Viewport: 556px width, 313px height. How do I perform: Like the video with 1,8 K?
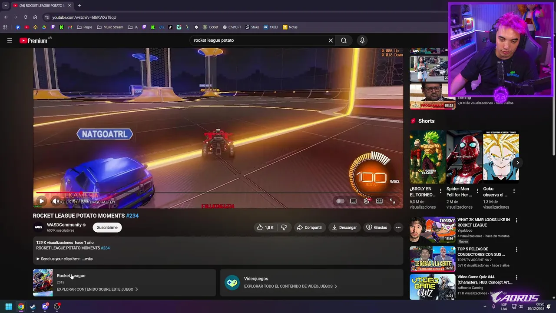[x=265, y=227]
